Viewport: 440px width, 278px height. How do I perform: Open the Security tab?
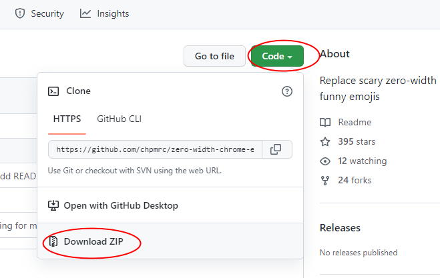(39, 13)
